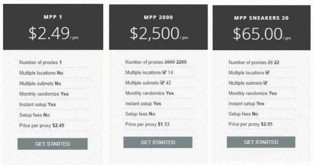Click Instant setup Yes in Sneakers plan
The width and height of the screenshot is (314, 165).
click(246, 104)
